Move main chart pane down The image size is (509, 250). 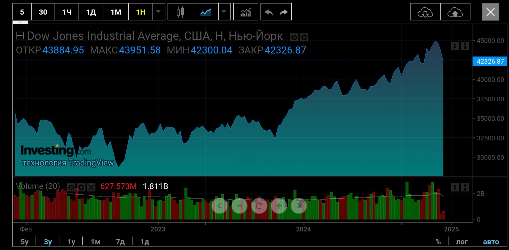tap(455, 46)
